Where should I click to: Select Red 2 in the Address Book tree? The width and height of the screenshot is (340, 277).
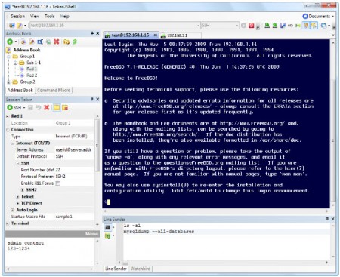point(32,75)
